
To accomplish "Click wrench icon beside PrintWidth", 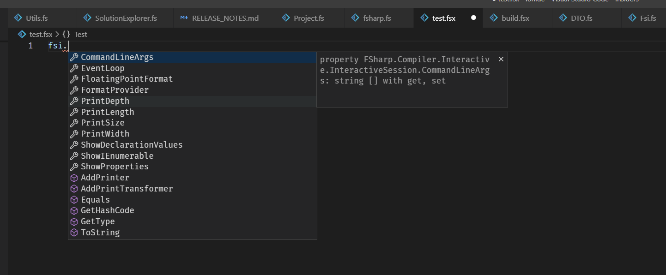I will [74, 134].
